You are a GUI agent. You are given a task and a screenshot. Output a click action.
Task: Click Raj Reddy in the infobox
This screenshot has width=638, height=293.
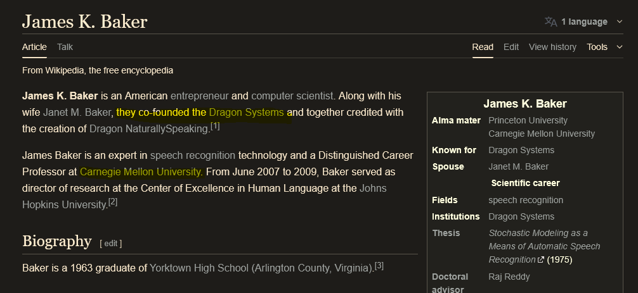509,277
